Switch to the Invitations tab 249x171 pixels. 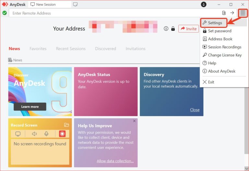(136, 48)
